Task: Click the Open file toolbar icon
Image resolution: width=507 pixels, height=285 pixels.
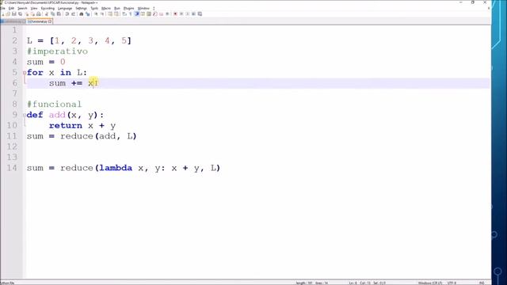Action: coord(8,14)
